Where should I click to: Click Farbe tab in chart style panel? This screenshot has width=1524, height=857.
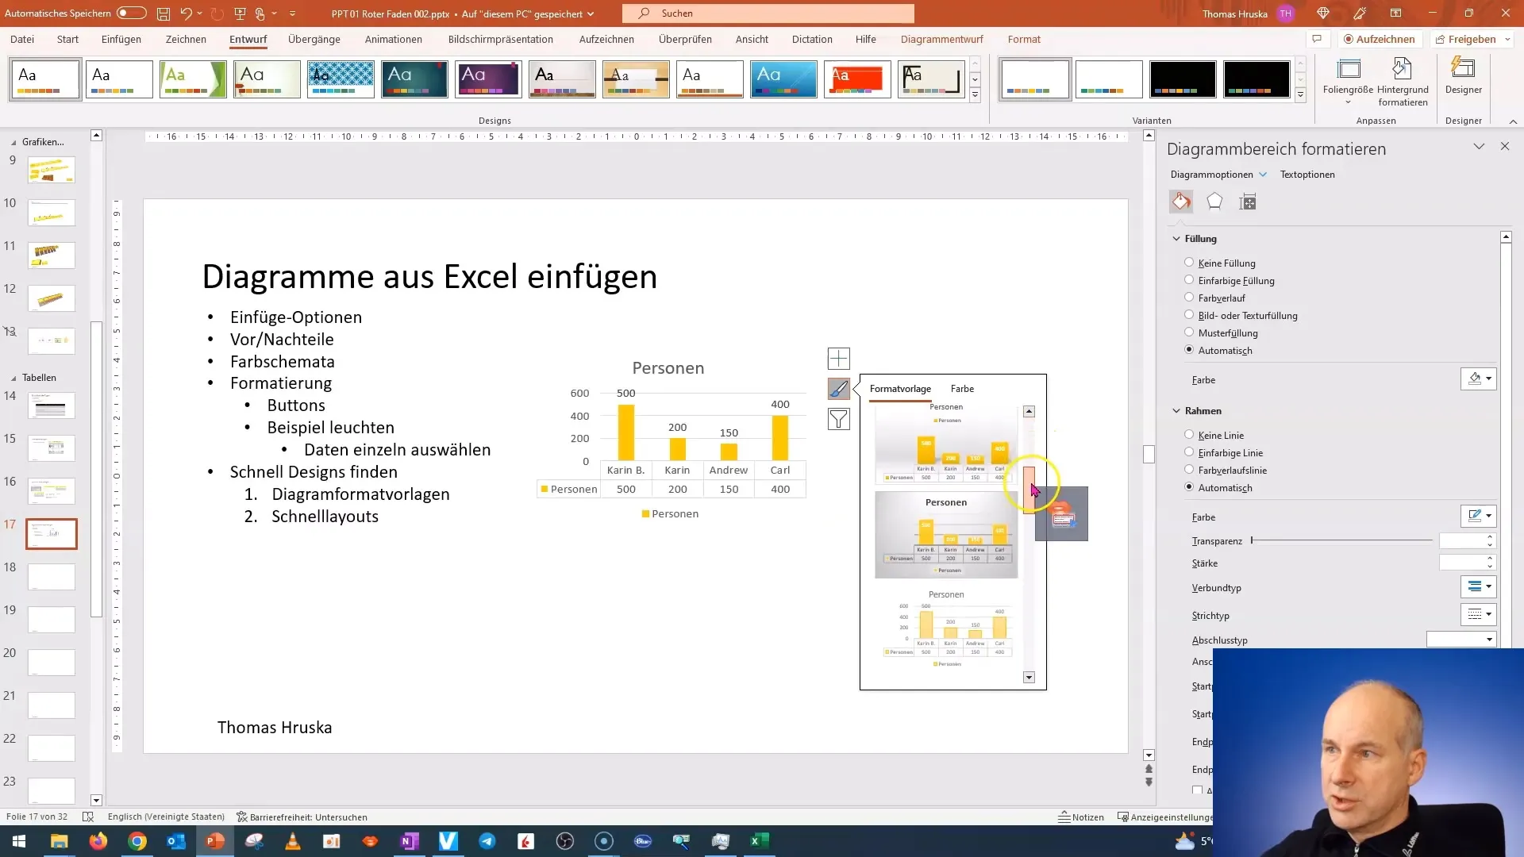pos(963,388)
